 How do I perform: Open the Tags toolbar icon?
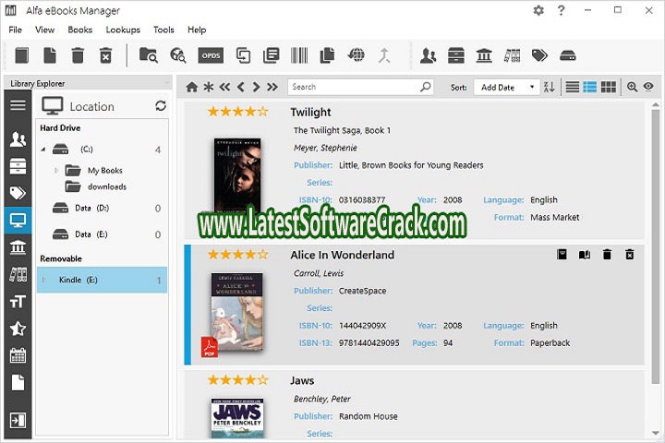point(539,55)
